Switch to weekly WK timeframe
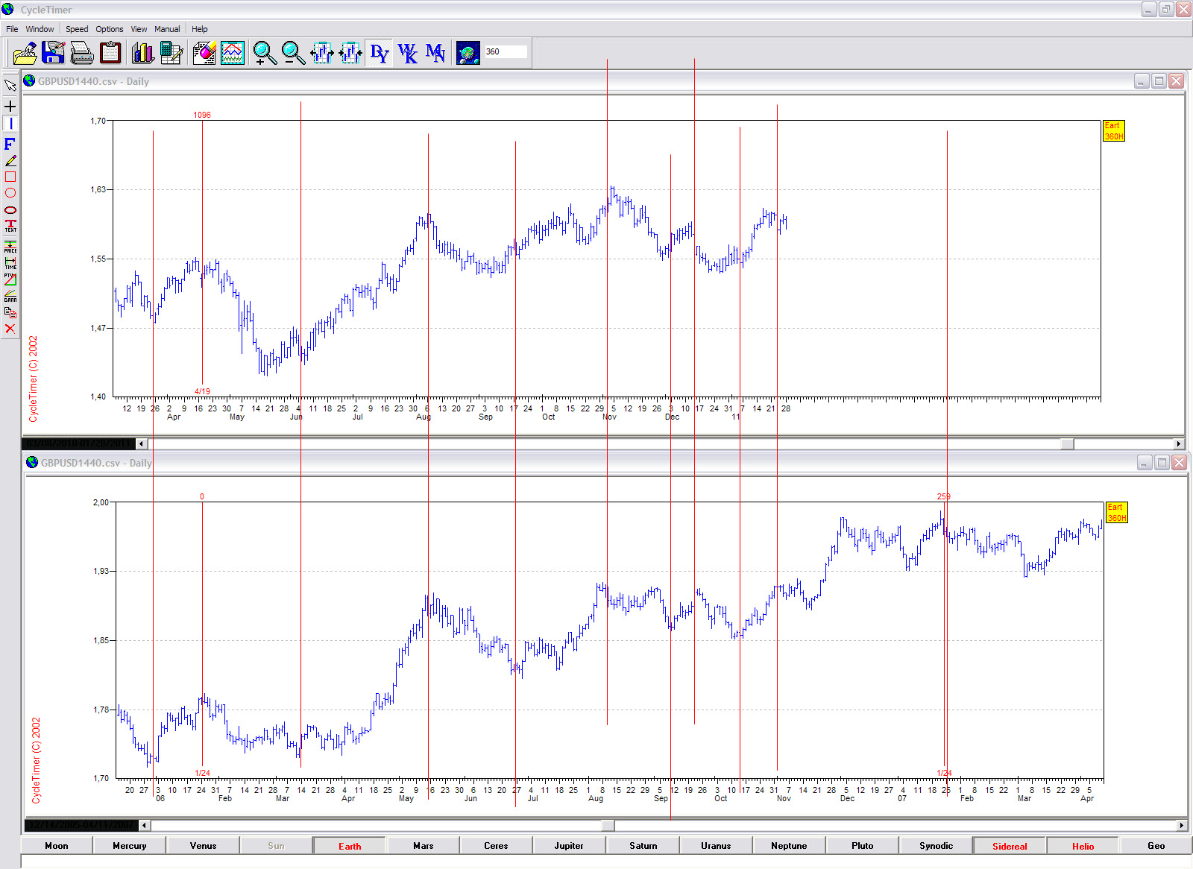Screen dimensions: 1193x869 [407, 53]
